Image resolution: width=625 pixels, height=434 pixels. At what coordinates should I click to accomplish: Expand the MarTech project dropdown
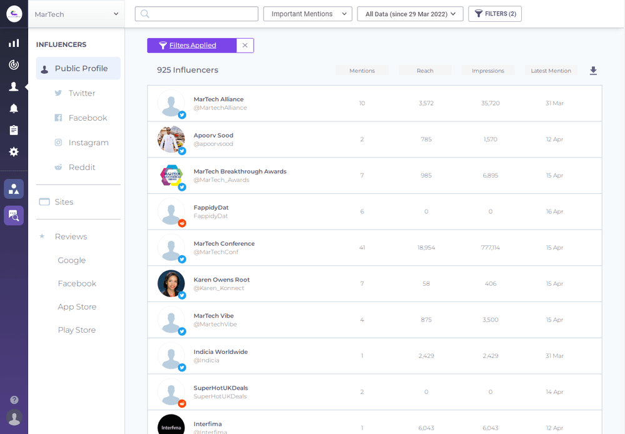[76, 14]
